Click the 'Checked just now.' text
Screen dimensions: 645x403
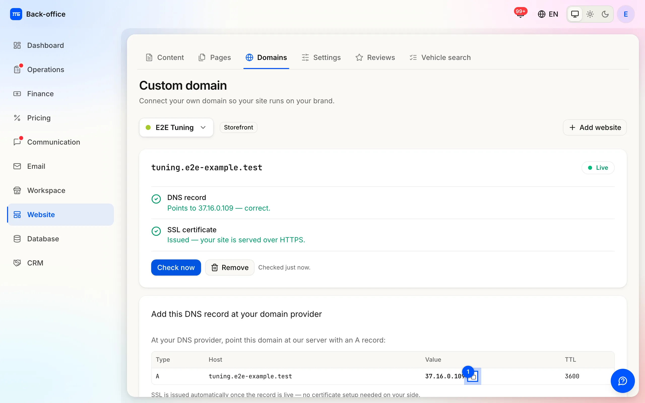284,267
